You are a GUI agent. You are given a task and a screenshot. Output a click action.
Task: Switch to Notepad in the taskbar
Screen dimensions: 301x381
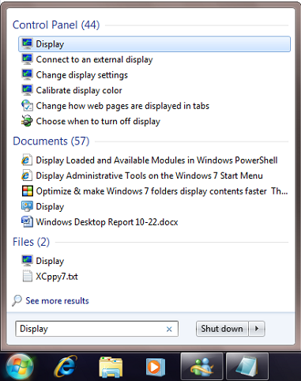coord(247,367)
